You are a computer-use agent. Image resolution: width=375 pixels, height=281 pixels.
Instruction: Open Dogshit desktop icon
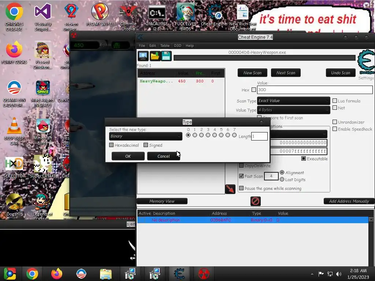(x=14, y=205)
